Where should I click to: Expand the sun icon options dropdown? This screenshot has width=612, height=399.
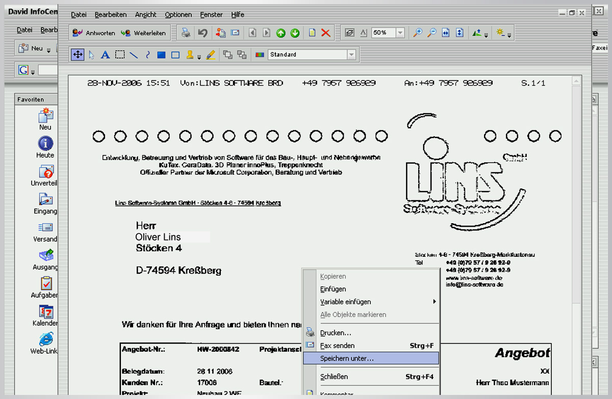pos(509,35)
